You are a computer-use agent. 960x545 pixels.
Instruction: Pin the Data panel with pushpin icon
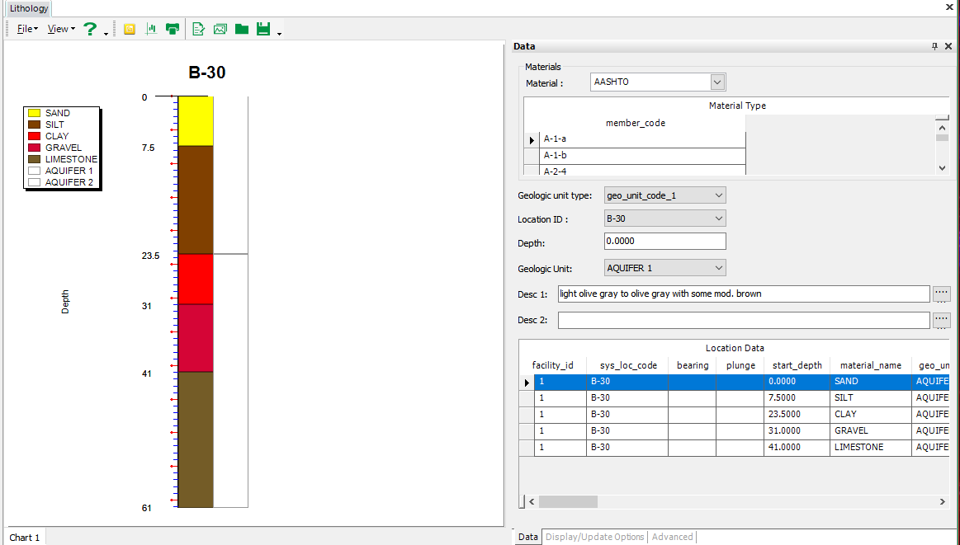pos(934,47)
